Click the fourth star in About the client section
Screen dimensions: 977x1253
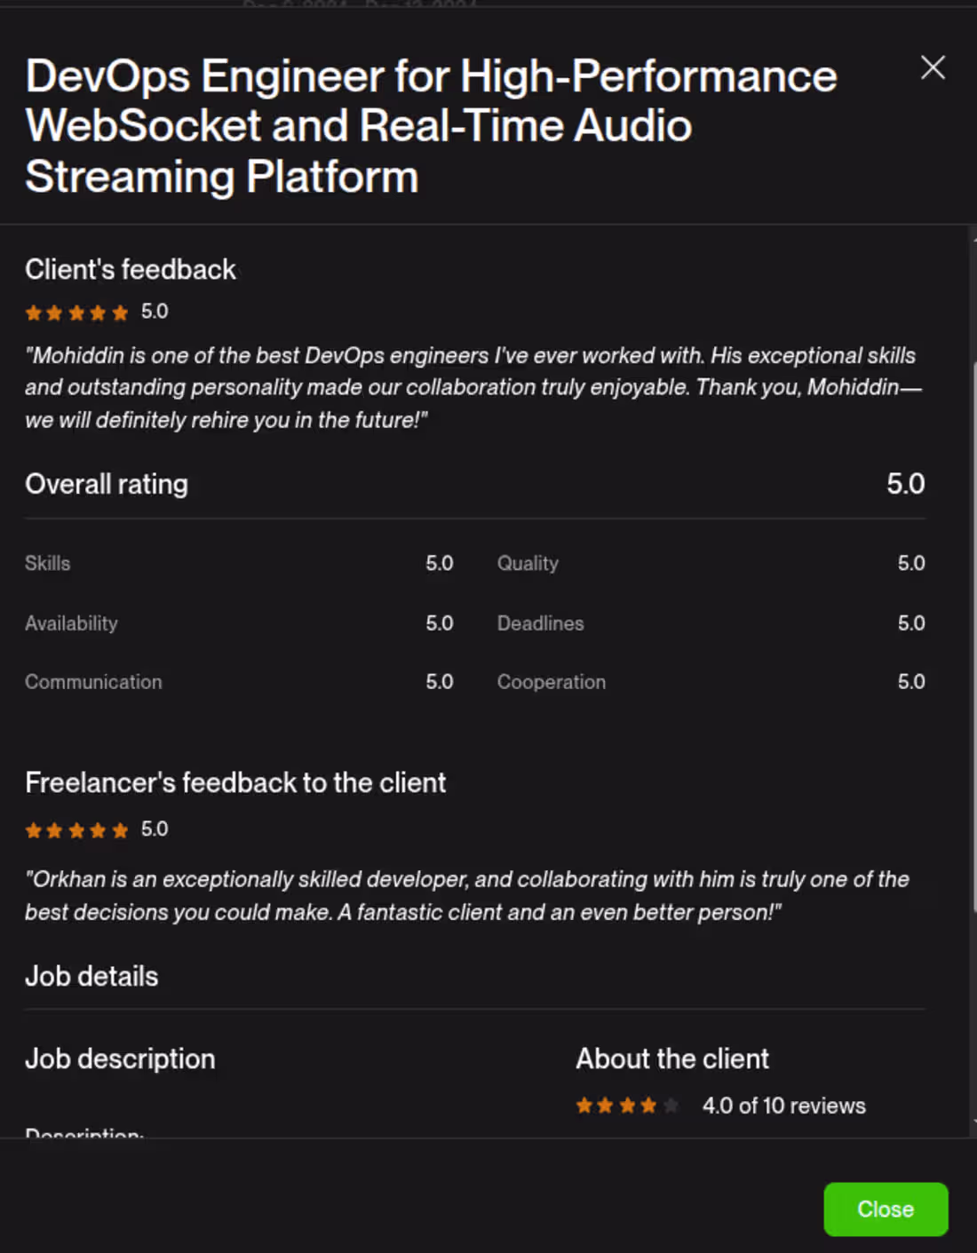(x=650, y=1106)
